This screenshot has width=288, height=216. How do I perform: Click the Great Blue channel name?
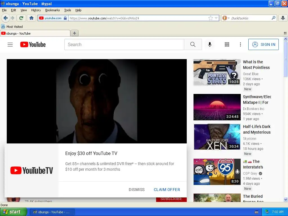pos(251,74)
